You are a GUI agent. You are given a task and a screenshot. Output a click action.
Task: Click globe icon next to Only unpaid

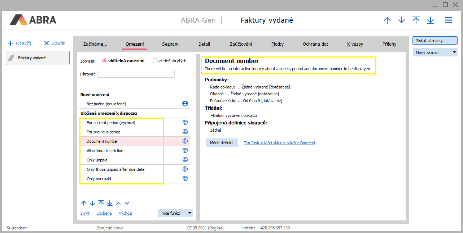(x=185, y=160)
